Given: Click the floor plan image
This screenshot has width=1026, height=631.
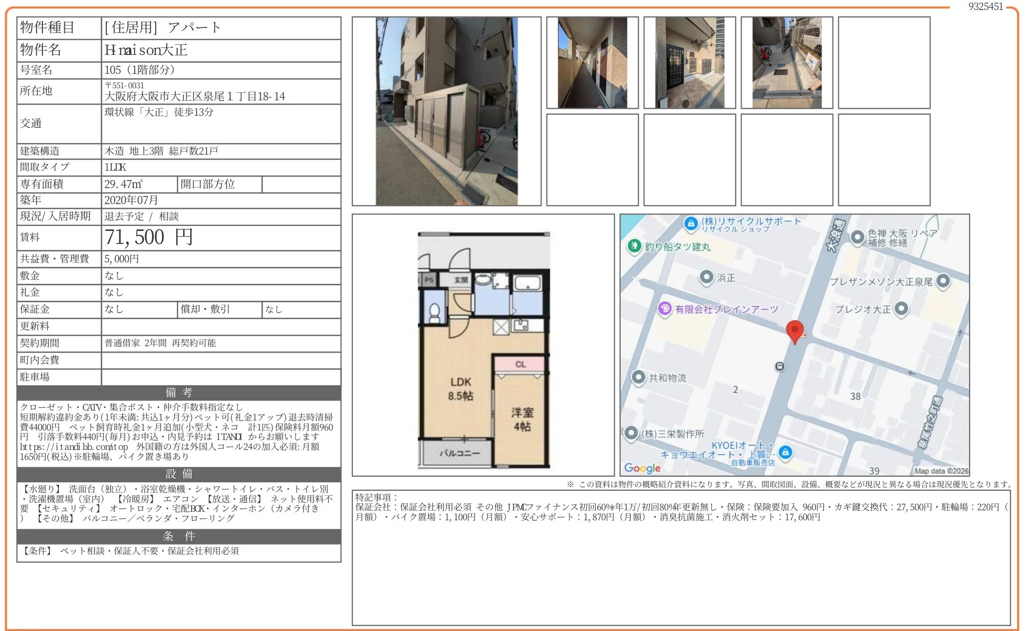Looking at the screenshot, I should [483, 349].
